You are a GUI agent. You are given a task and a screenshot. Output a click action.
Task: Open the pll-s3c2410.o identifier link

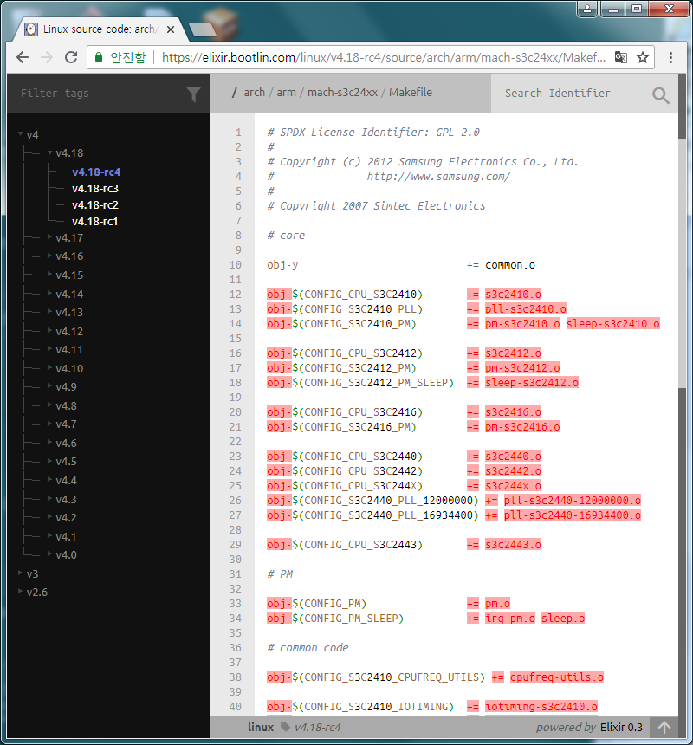[525, 309]
